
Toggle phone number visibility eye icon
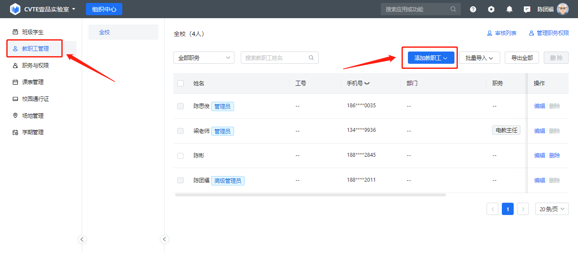[367, 84]
